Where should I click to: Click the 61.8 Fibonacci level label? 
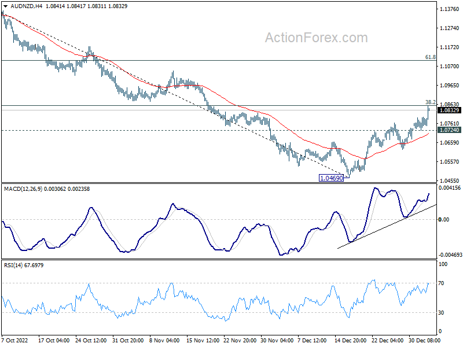(431, 57)
